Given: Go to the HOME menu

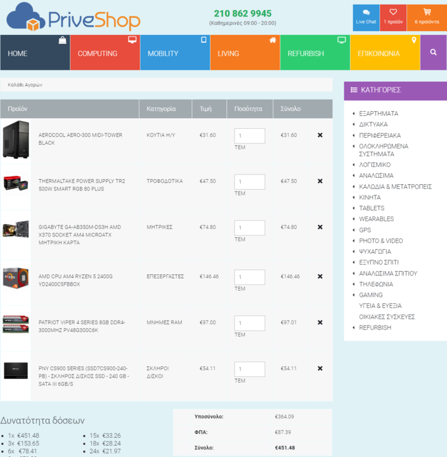Looking at the screenshot, I should pyautogui.click(x=35, y=53).
